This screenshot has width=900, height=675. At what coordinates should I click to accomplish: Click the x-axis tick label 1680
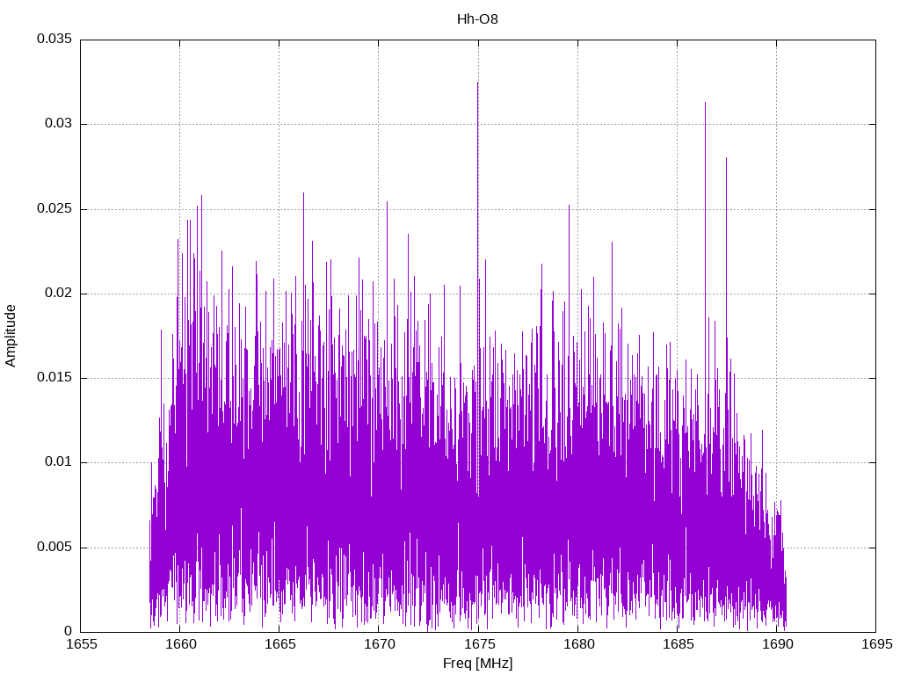pos(578,644)
